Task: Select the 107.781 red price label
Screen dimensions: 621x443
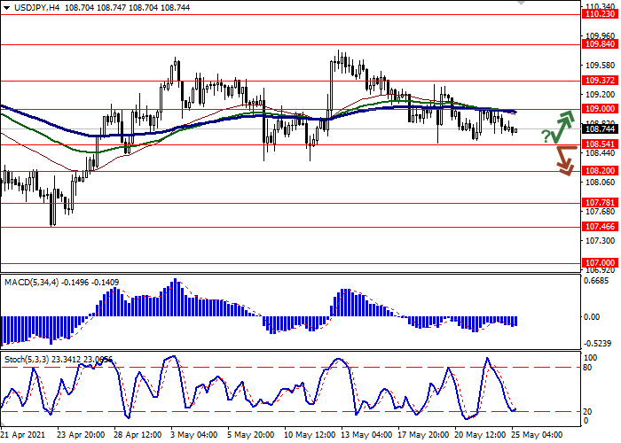Action: coord(600,203)
